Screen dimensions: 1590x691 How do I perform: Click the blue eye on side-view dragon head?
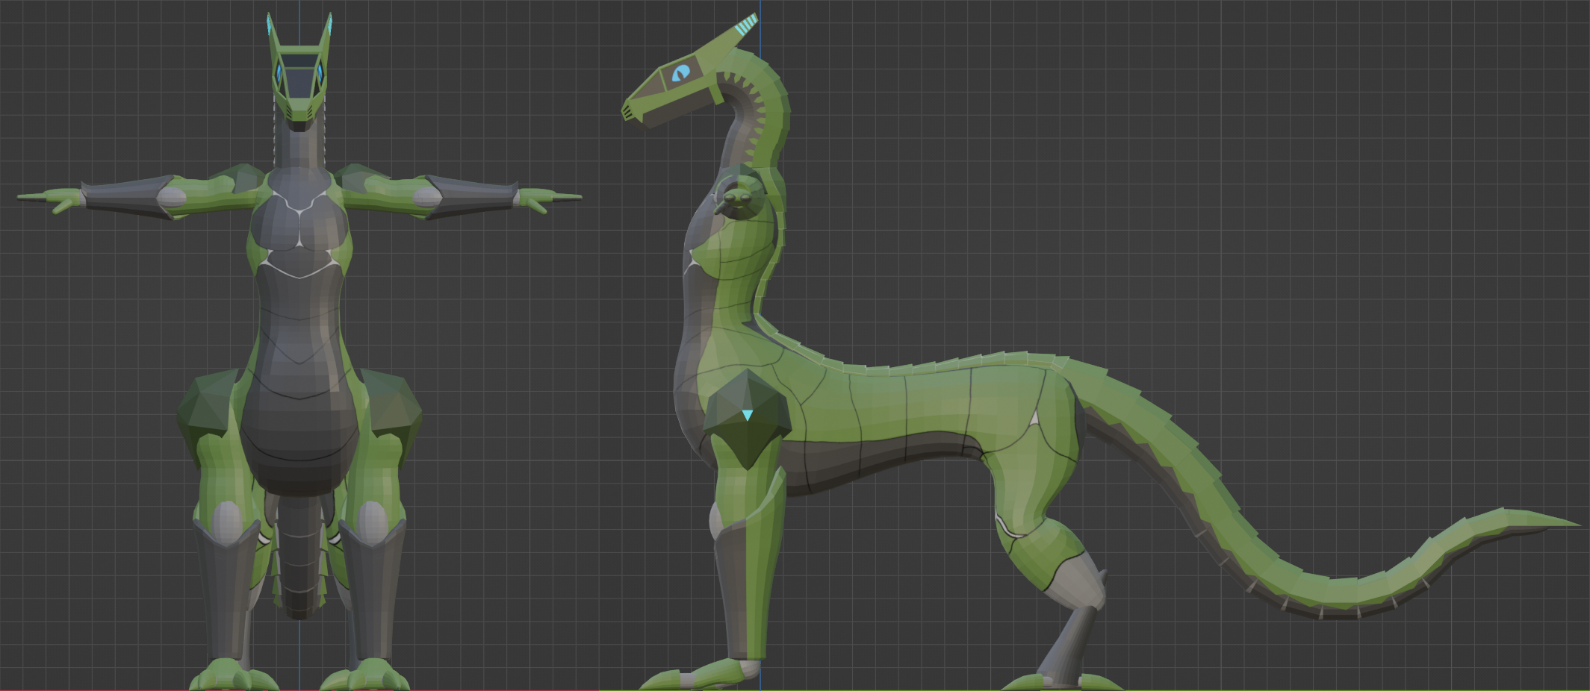point(681,73)
